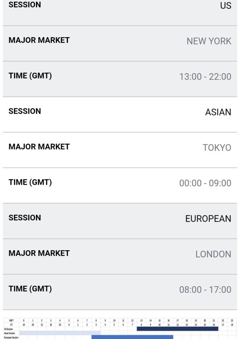Click the US Session label in chart
Image resolution: width=239 pixels, height=339 pixels.
(8, 329)
